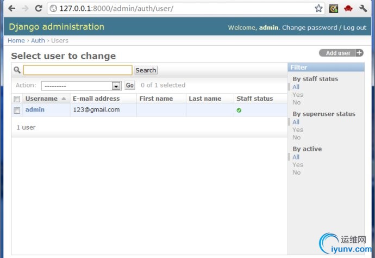Sort by the Staff status column header
The height and width of the screenshot is (258, 375).
[x=254, y=99]
